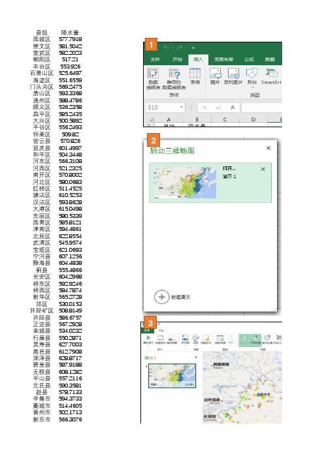Click inside the Excel formula bar field

262,108
